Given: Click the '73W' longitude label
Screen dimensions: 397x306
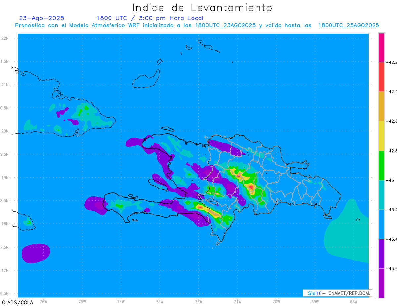Looking at the screenshot, I should (160, 301).
